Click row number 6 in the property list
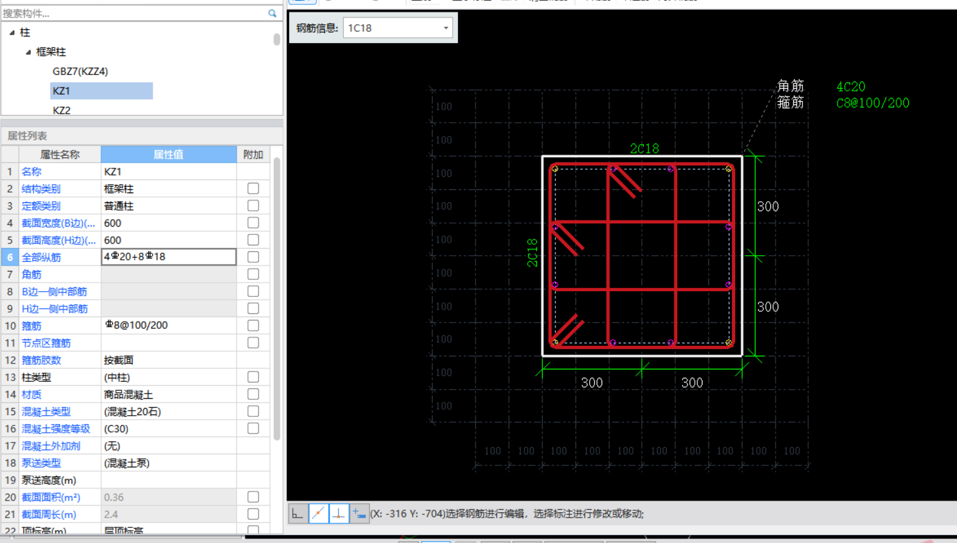 tap(10, 257)
